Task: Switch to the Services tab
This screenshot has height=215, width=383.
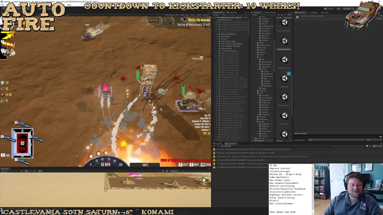Action: click(x=324, y=13)
